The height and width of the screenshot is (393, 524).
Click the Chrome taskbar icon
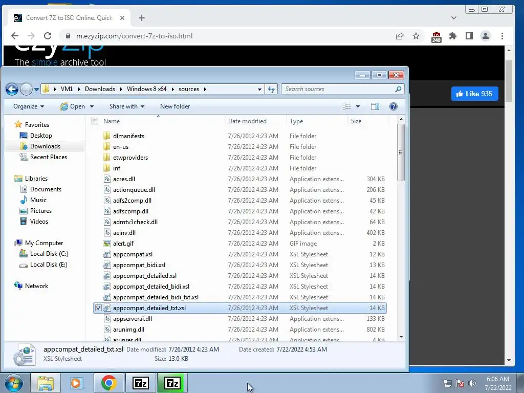108,383
